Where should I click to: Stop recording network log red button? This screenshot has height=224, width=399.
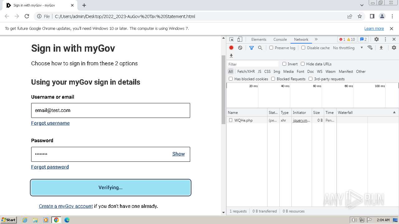click(x=231, y=48)
